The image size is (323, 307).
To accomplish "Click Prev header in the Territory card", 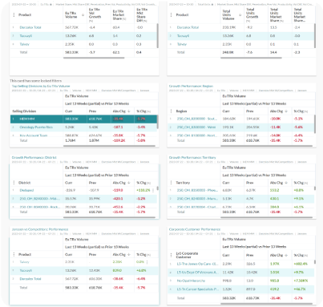I will click(250, 183).
